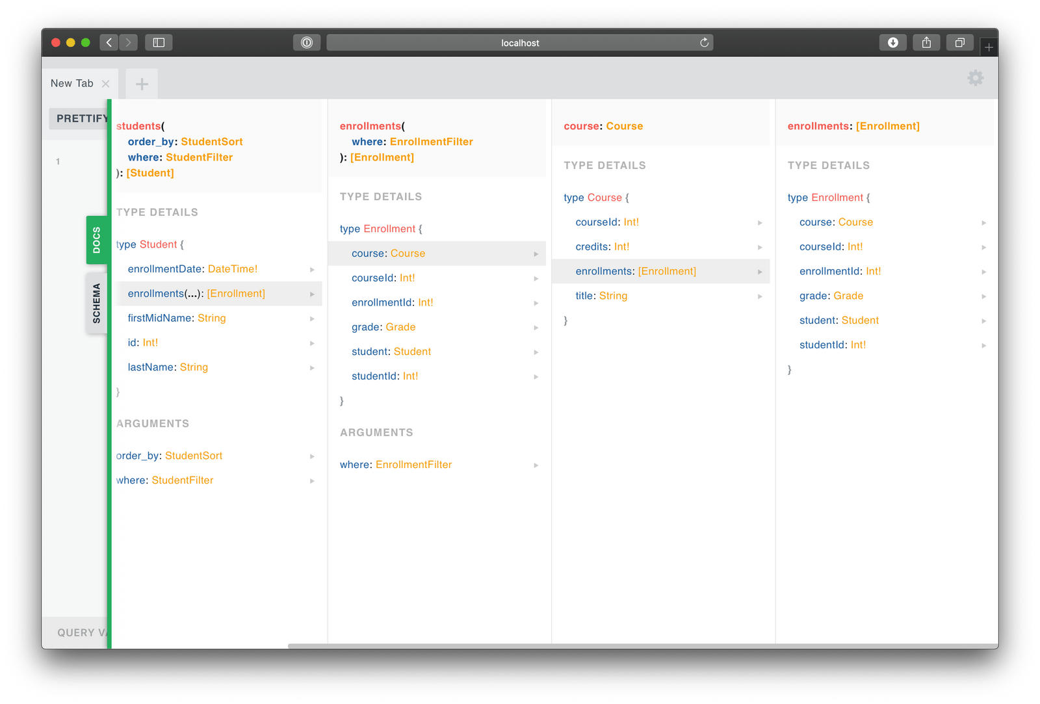Click the localhost address bar
This screenshot has height=704, width=1040.
(519, 42)
